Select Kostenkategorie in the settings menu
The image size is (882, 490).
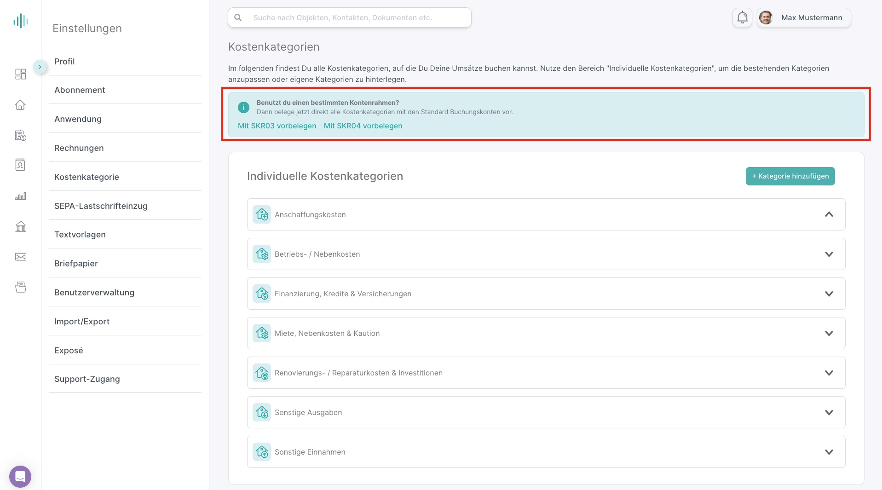pos(125,177)
